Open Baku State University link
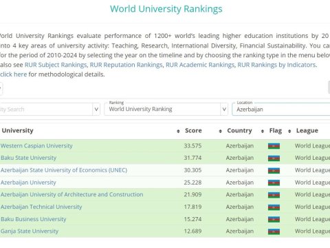 [29, 158]
